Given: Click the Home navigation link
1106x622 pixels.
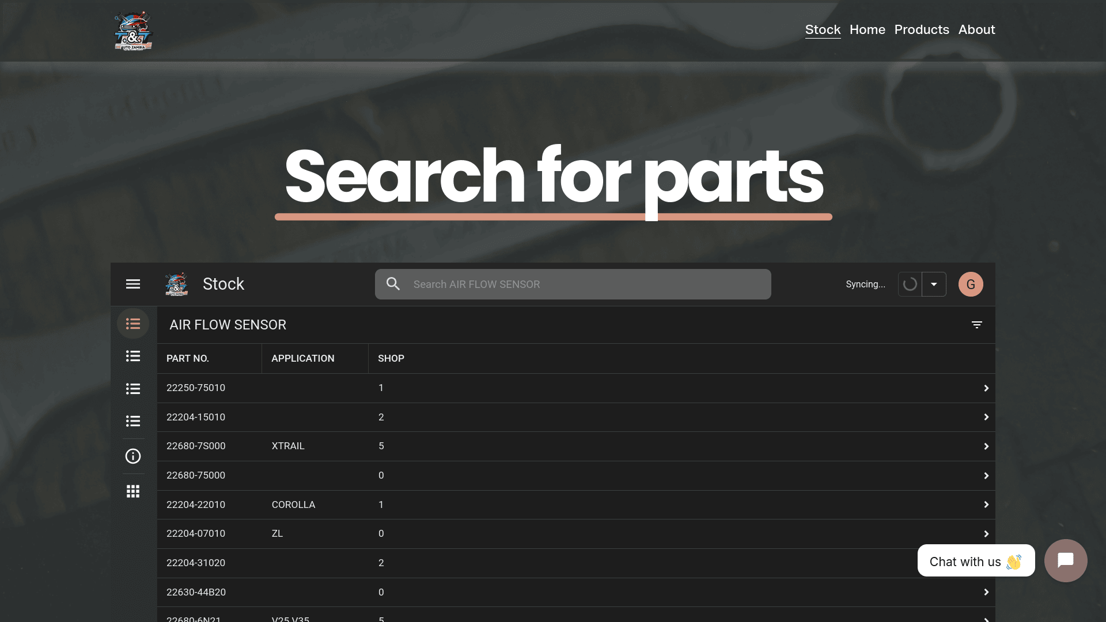Looking at the screenshot, I should click(867, 29).
